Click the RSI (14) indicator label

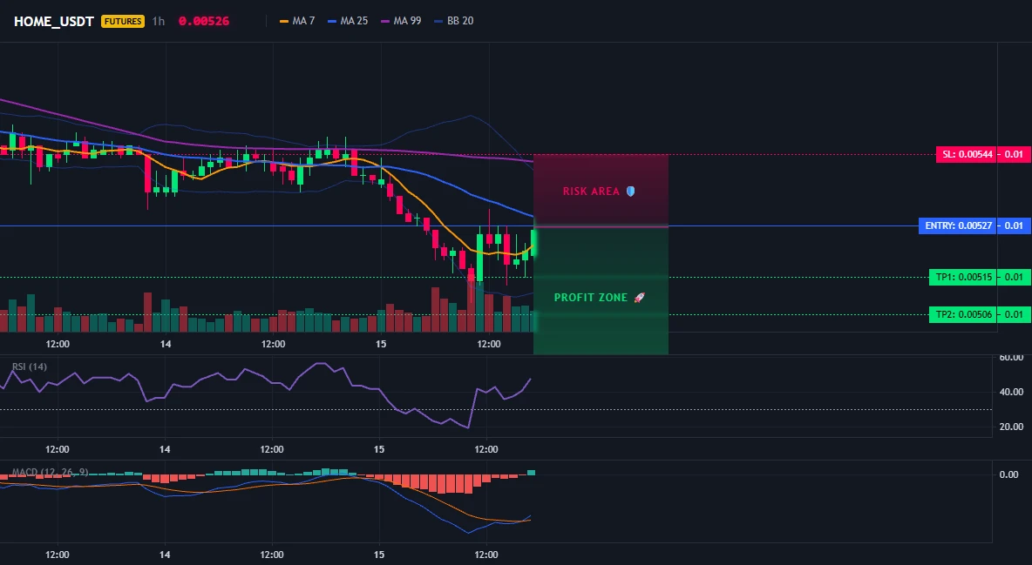30,367
